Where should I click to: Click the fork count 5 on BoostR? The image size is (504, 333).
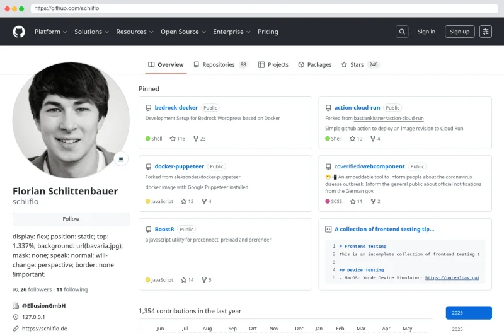[207, 280]
